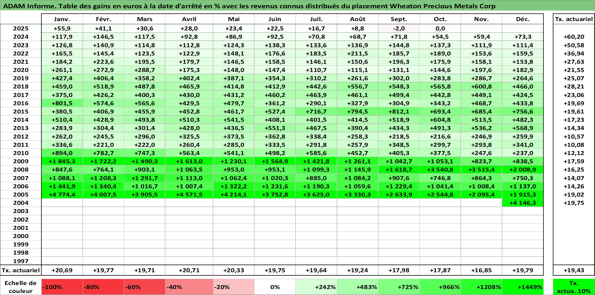Click the cell showing +2 008,9
The image size is (595, 295).
click(523, 170)
